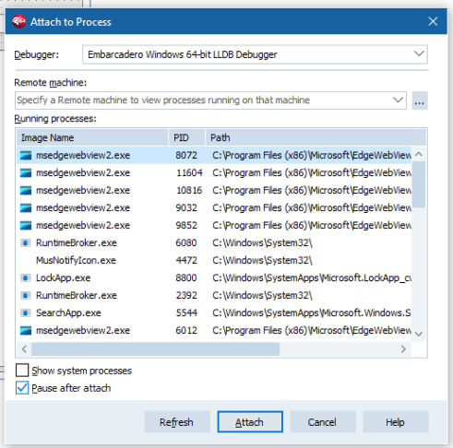The height and width of the screenshot is (448, 453).
Task: Cancel the Attach to Process dialog
Action: click(x=323, y=422)
